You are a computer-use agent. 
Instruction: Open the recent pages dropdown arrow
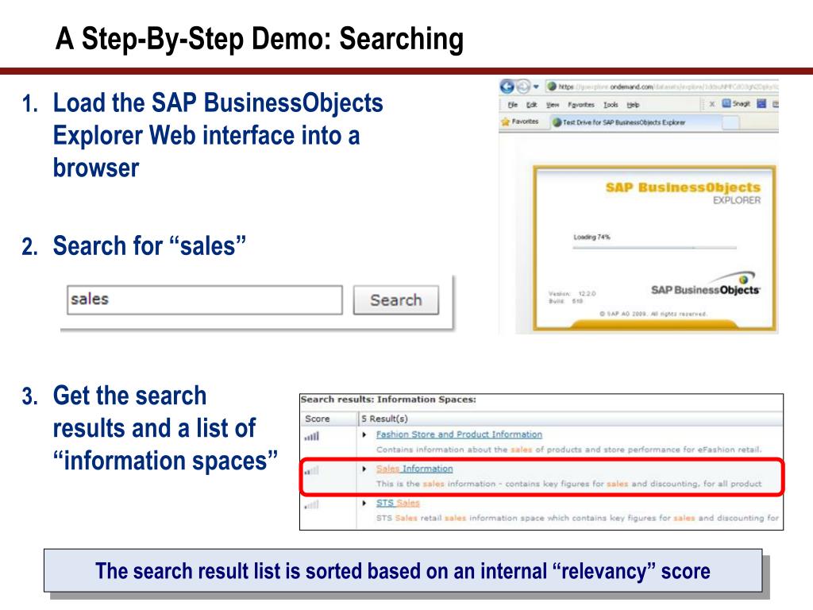point(536,87)
